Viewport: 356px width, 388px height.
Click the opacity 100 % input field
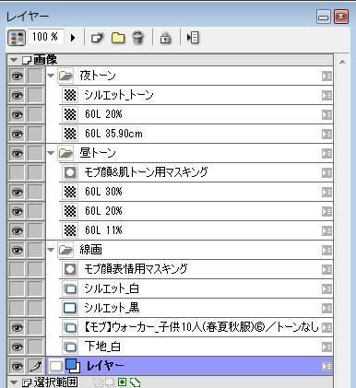45,37
